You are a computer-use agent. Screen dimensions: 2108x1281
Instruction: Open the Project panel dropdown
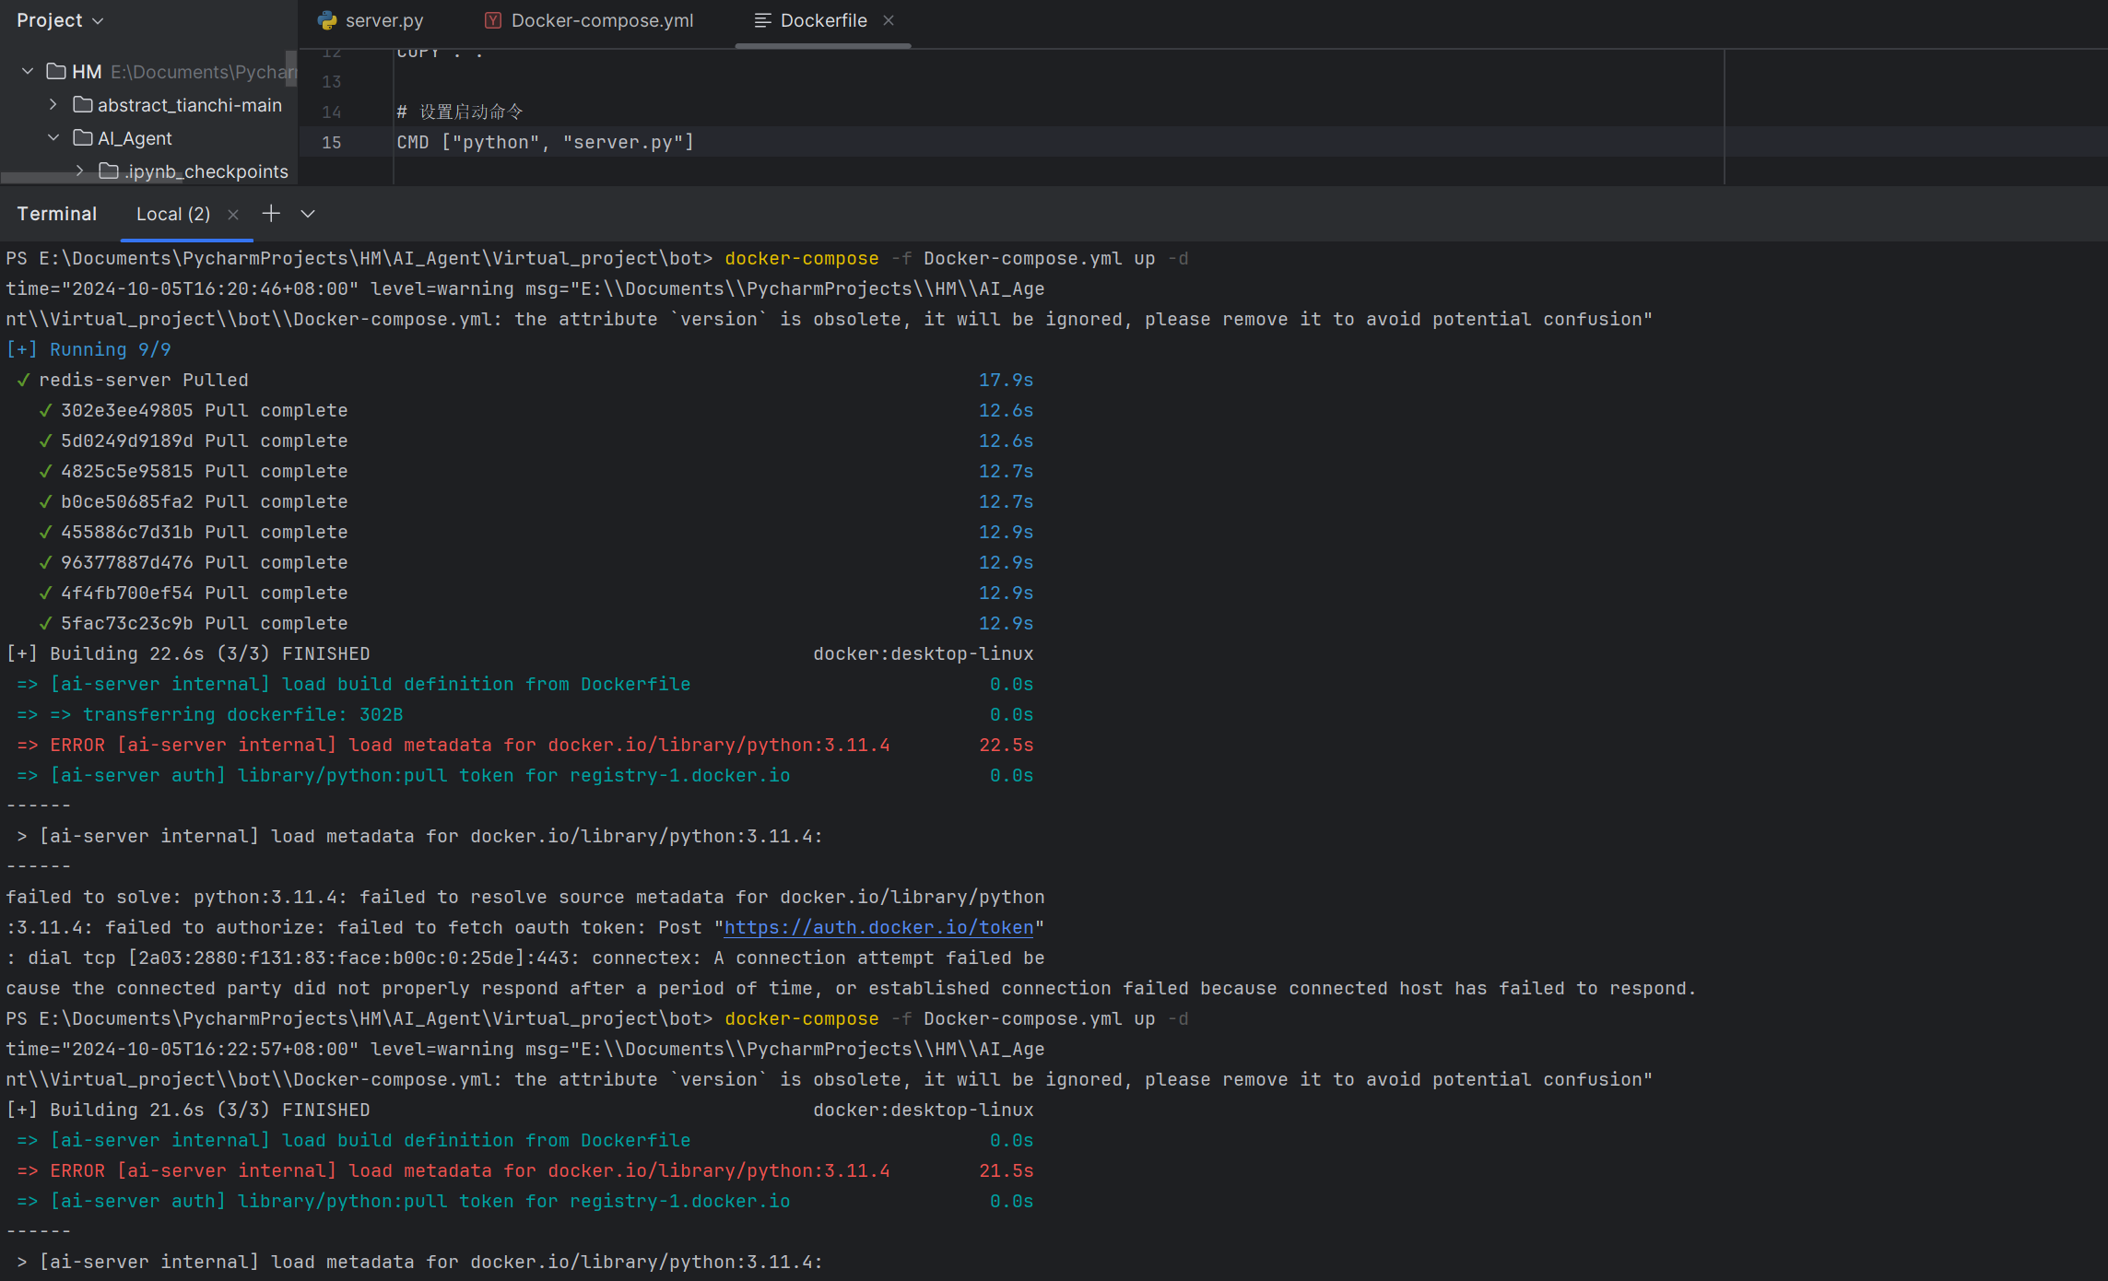point(60,20)
